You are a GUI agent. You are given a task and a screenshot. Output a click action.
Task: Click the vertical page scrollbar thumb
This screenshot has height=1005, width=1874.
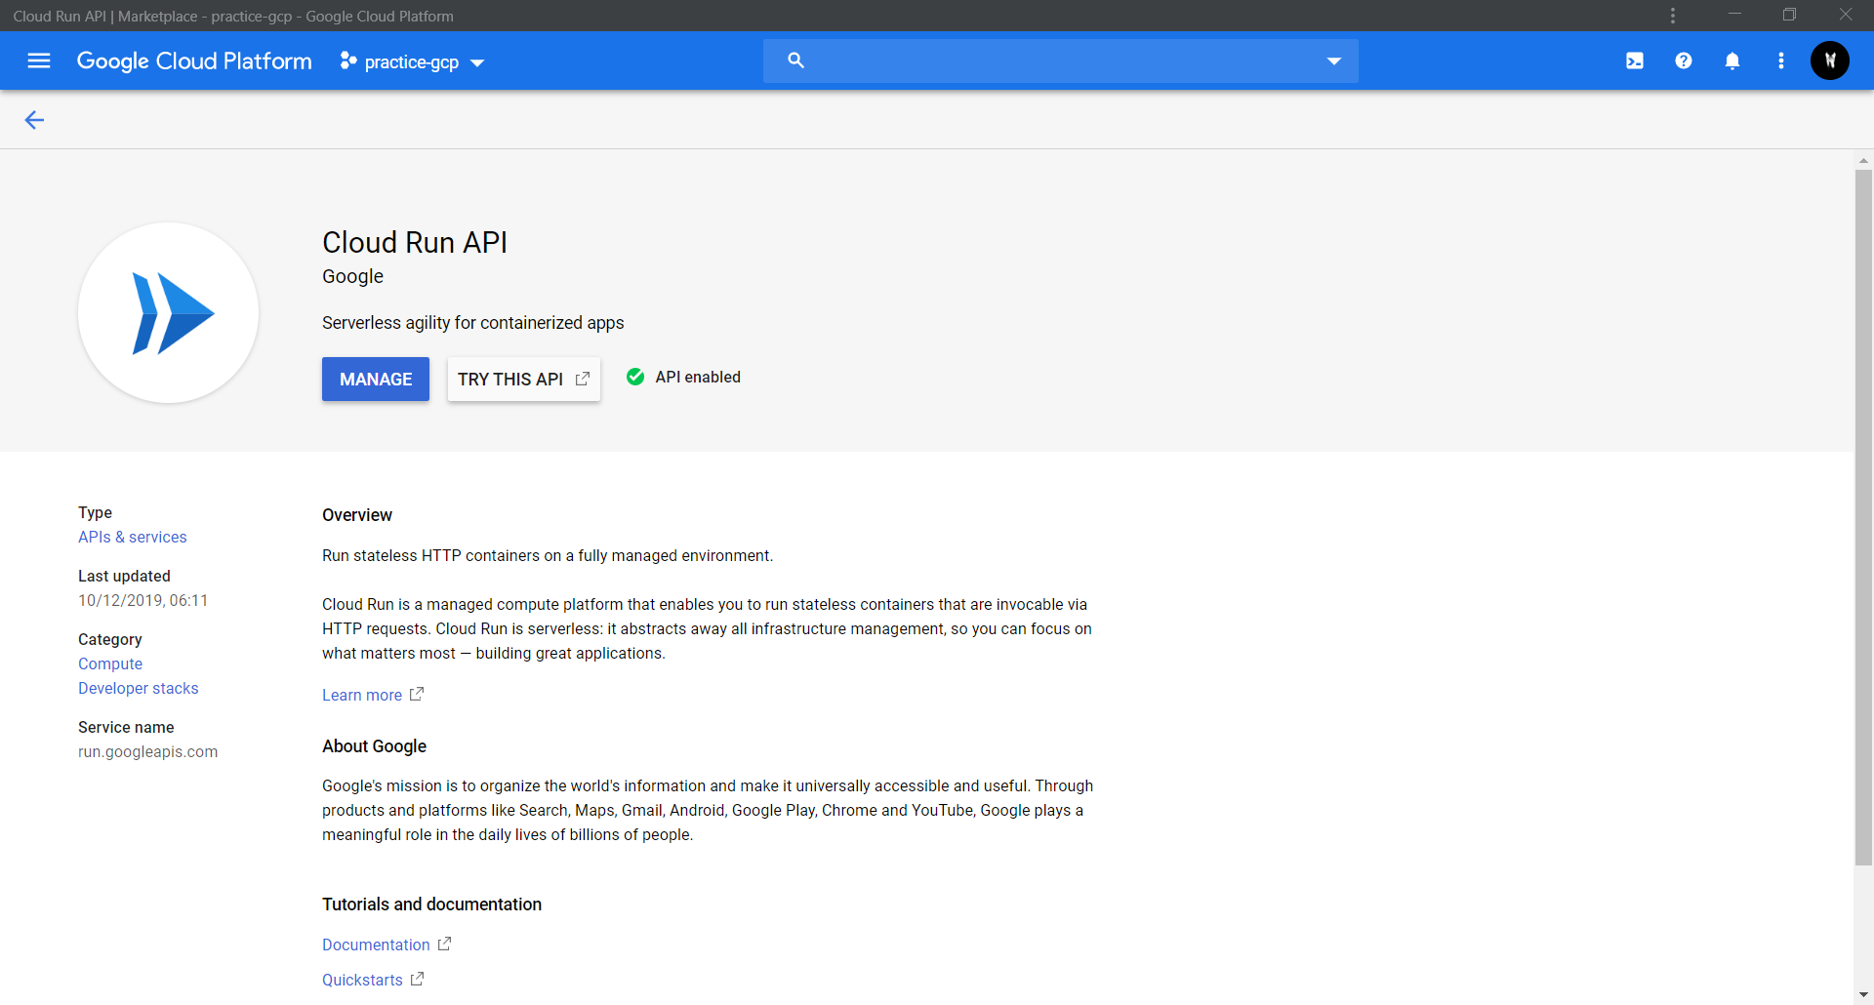(x=1863, y=517)
